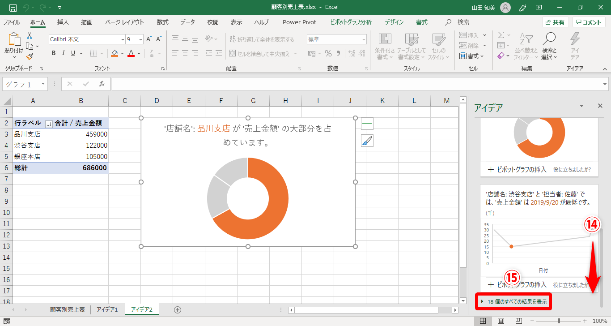Open the Customize Quick Access Toolbar dropdown
Viewport: 611px width, 326px height.
tap(60, 8)
